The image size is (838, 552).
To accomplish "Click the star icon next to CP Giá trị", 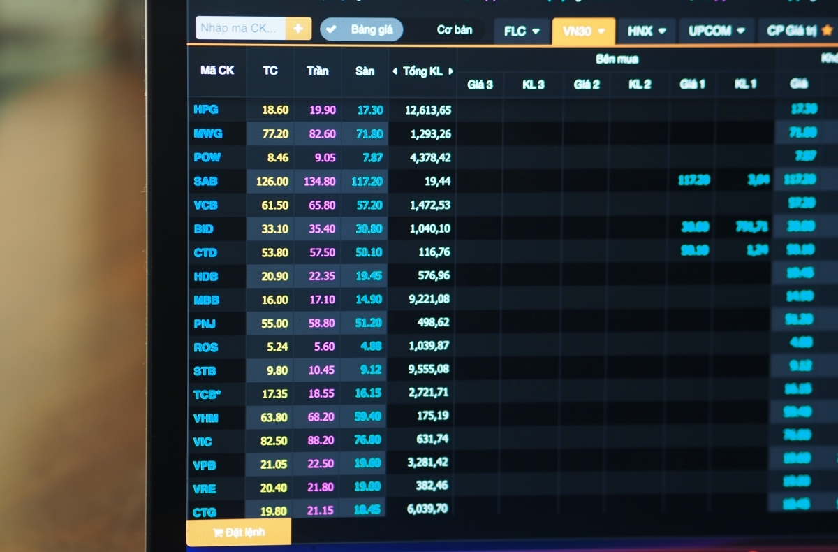I will pyautogui.click(x=827, y=31).
